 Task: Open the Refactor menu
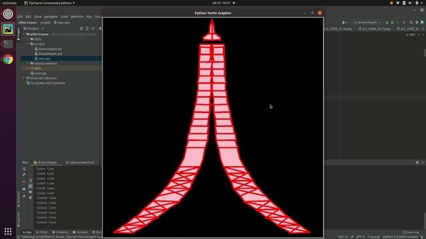coord(77,17)
